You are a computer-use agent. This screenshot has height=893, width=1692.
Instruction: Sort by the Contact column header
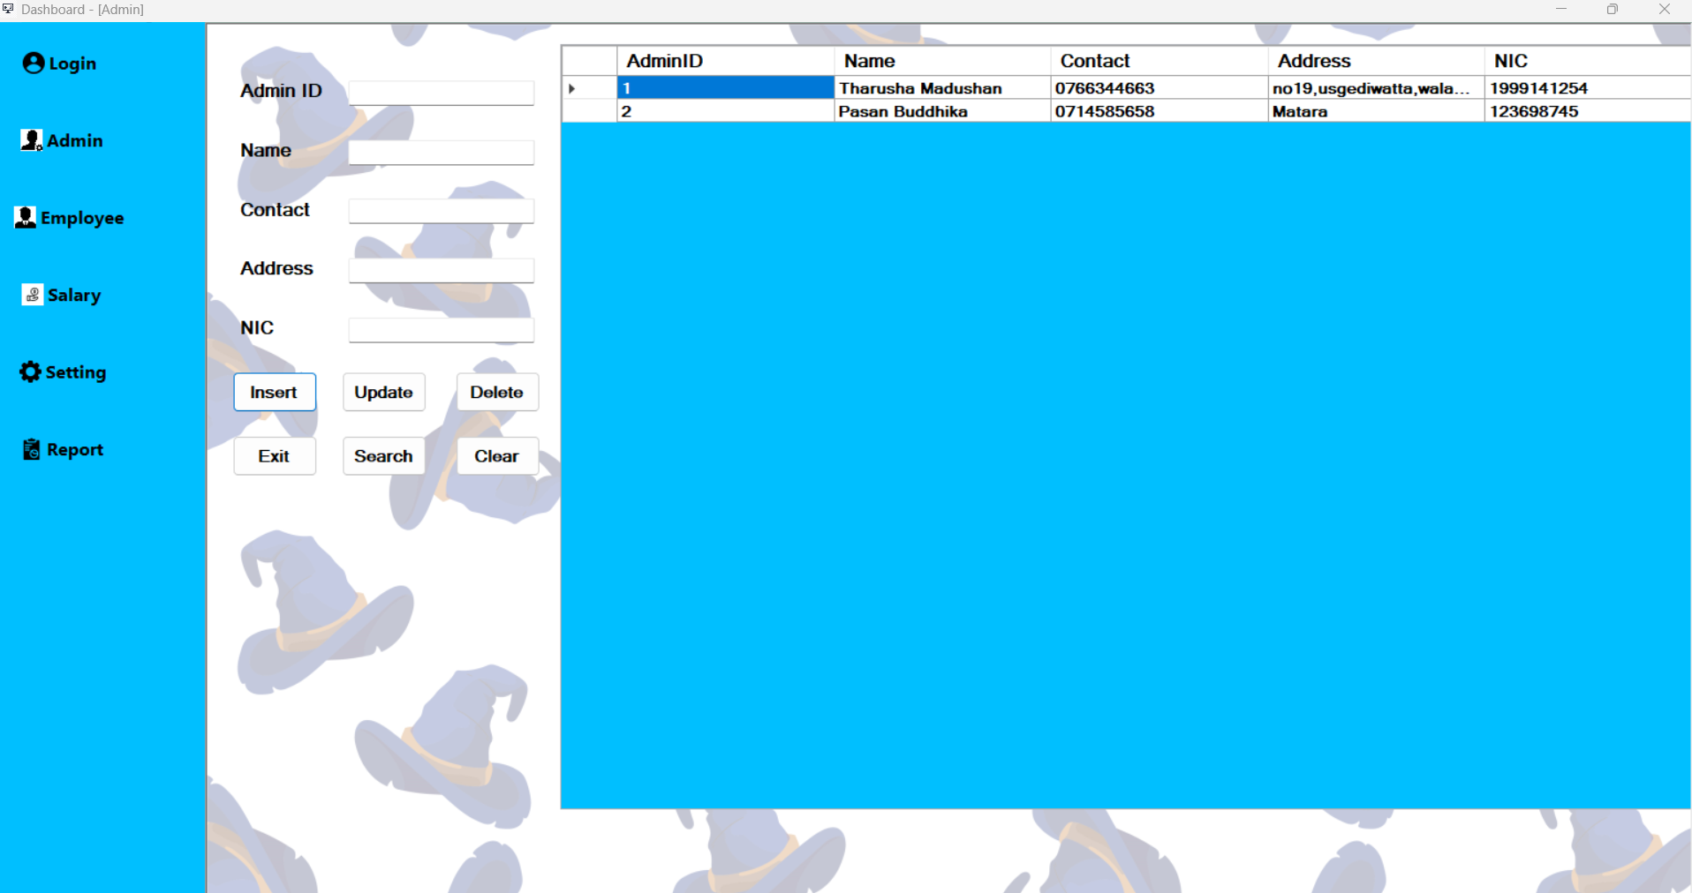[x=1159, y=61]
